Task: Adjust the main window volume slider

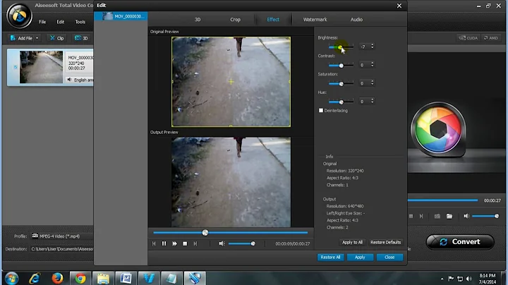Action: (485, 216)
